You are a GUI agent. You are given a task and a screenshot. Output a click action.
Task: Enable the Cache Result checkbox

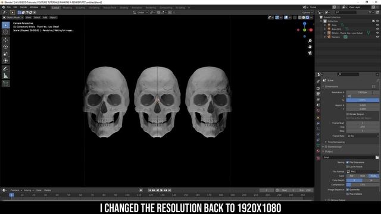tap(348, 166)
